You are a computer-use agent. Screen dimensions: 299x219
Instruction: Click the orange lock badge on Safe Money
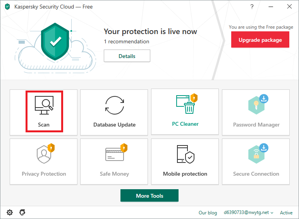coord(124,148)
